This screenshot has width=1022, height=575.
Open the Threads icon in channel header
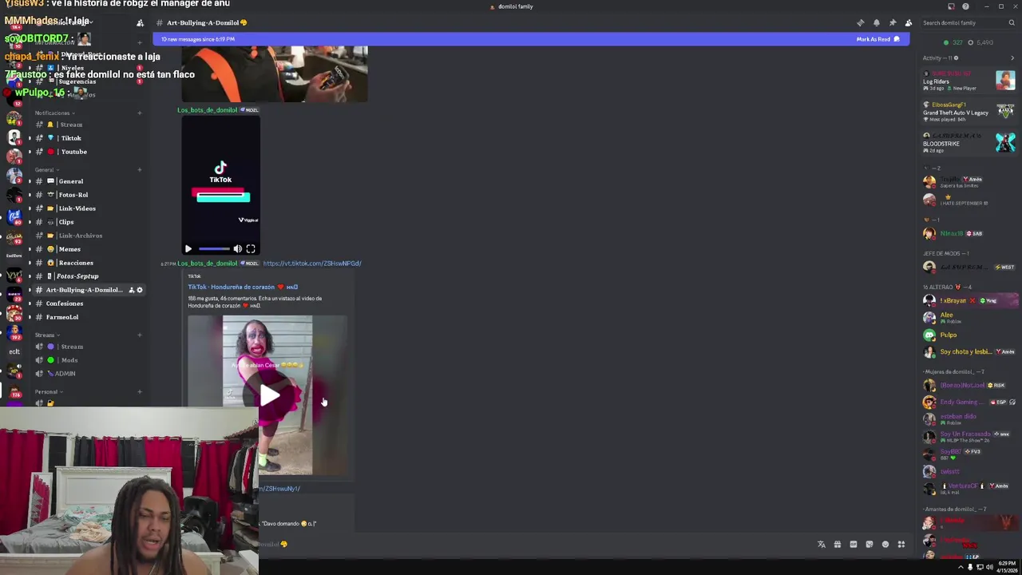[860, 23]
